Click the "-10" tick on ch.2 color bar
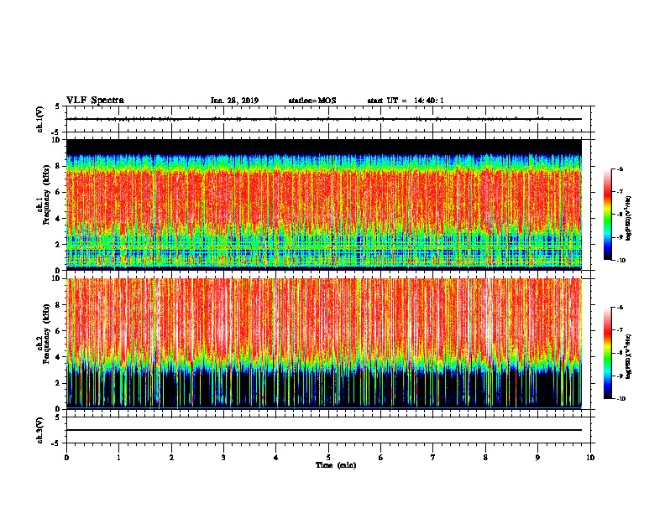Viewport: 665px width, 513px height. click(x=620, y=398)
